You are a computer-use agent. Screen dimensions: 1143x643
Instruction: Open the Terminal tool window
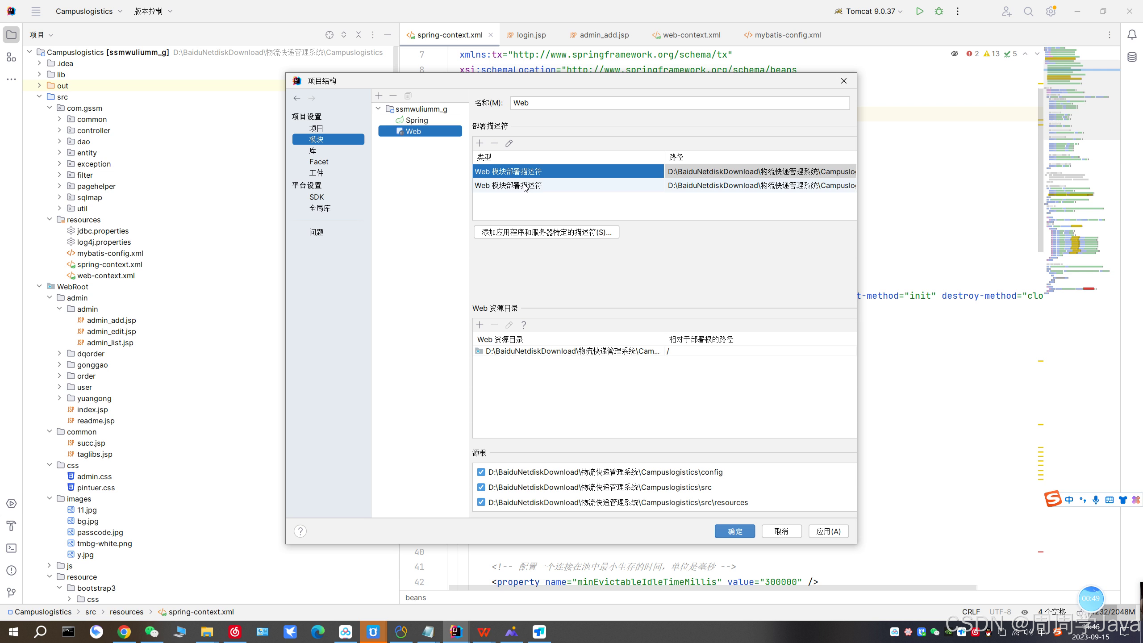click(x=12, y=548)
